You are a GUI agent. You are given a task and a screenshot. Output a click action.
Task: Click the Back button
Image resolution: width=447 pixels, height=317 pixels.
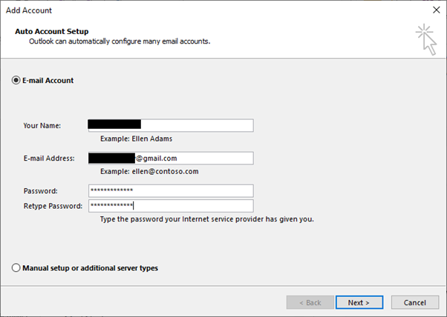309,302
